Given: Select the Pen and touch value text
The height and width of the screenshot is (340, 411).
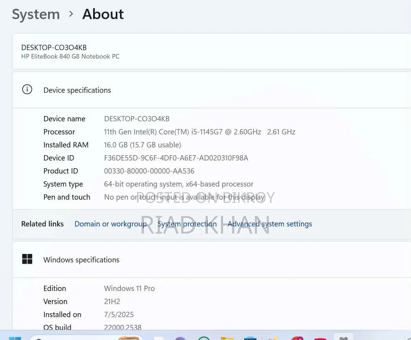Looking at the screenshot, I should [184, 197].
